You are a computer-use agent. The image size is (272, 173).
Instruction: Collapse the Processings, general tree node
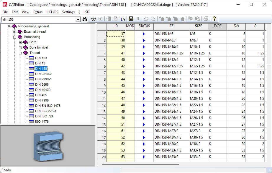pyautogui.click(x=9, y=26)
